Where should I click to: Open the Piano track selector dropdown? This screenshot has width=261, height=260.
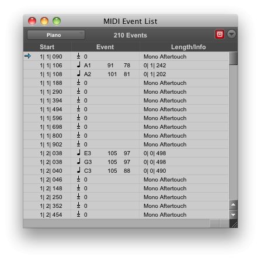56,35
